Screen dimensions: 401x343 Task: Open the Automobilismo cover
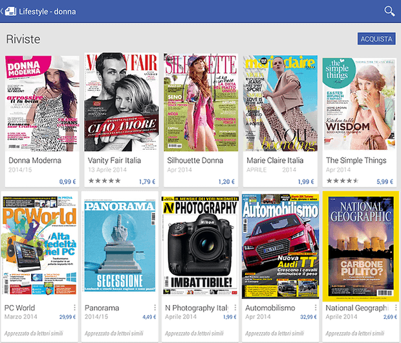[280, 246]
